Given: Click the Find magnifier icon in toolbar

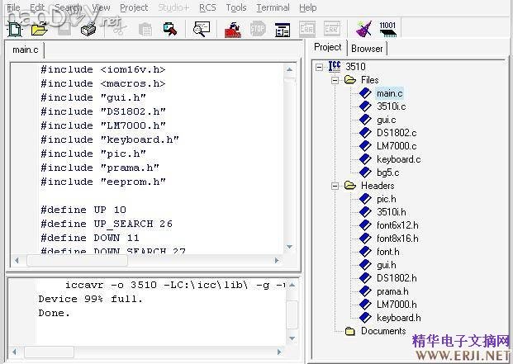Looking at the screenshot, I should click(202, 29).
